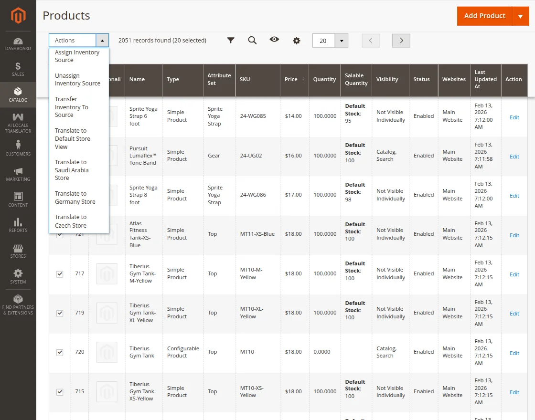This screenshot has height=420, width=535.
Task: Open the grid search magnifier icon
Action: pos(252,41)
